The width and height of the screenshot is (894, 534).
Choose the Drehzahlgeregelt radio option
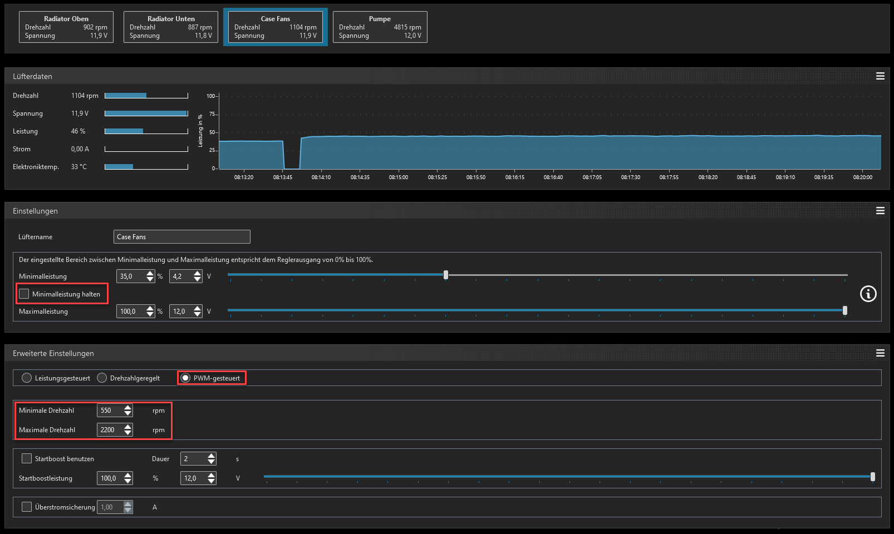click(x=102, y=378)
